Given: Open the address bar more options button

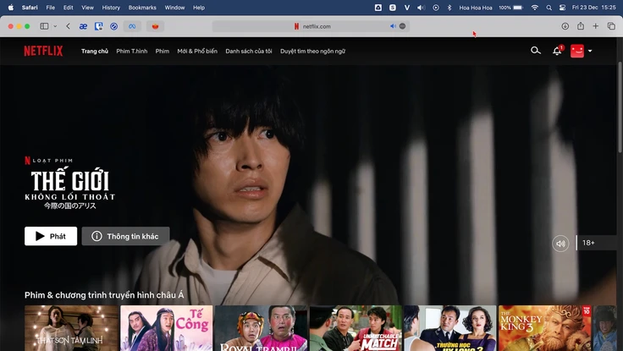Looking at the screenshot, I should (402, 26).
